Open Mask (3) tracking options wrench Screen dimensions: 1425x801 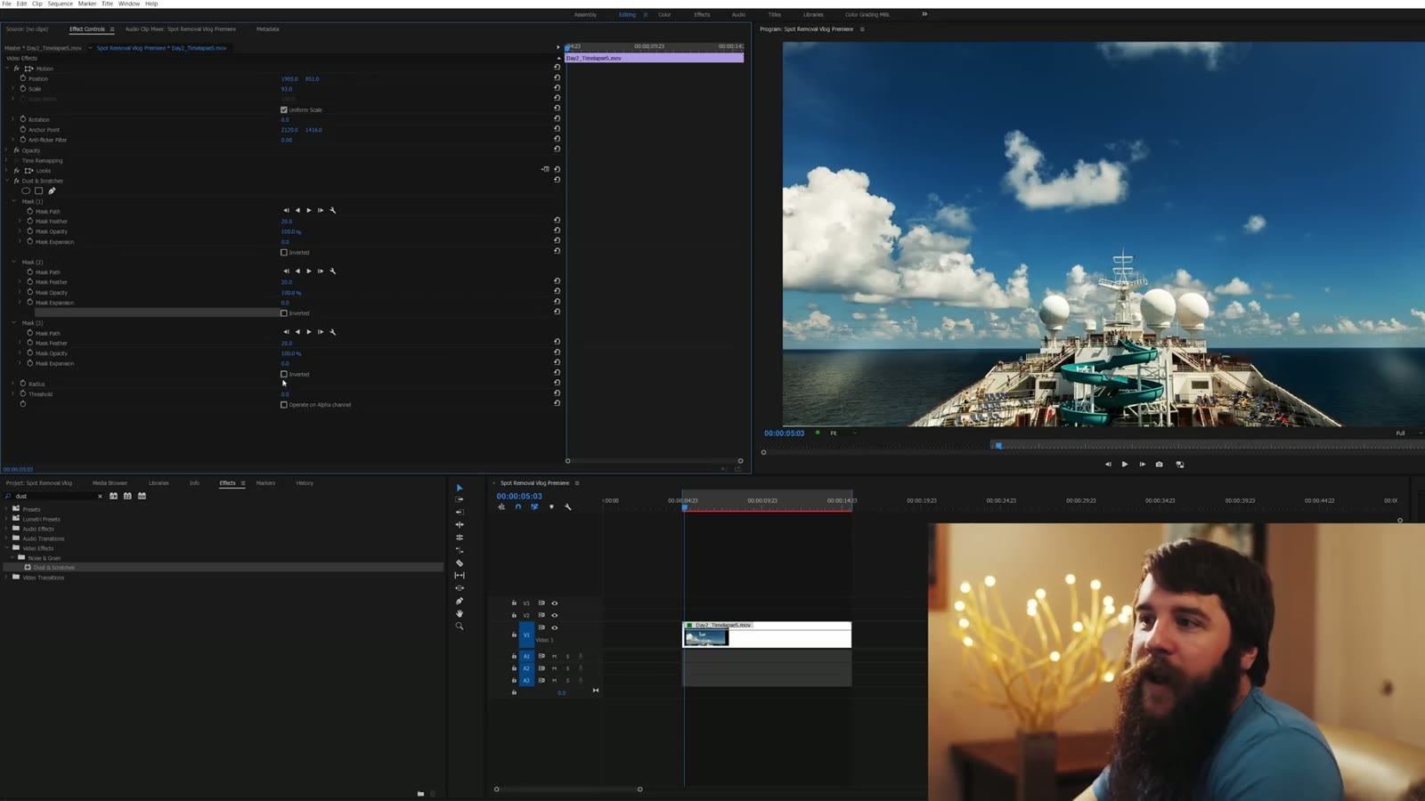(x=333, y=332)
